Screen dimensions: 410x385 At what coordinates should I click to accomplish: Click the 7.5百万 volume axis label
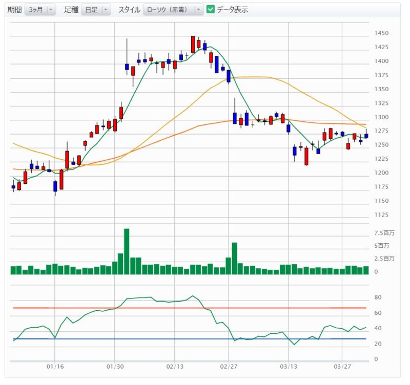pos(384,233)
